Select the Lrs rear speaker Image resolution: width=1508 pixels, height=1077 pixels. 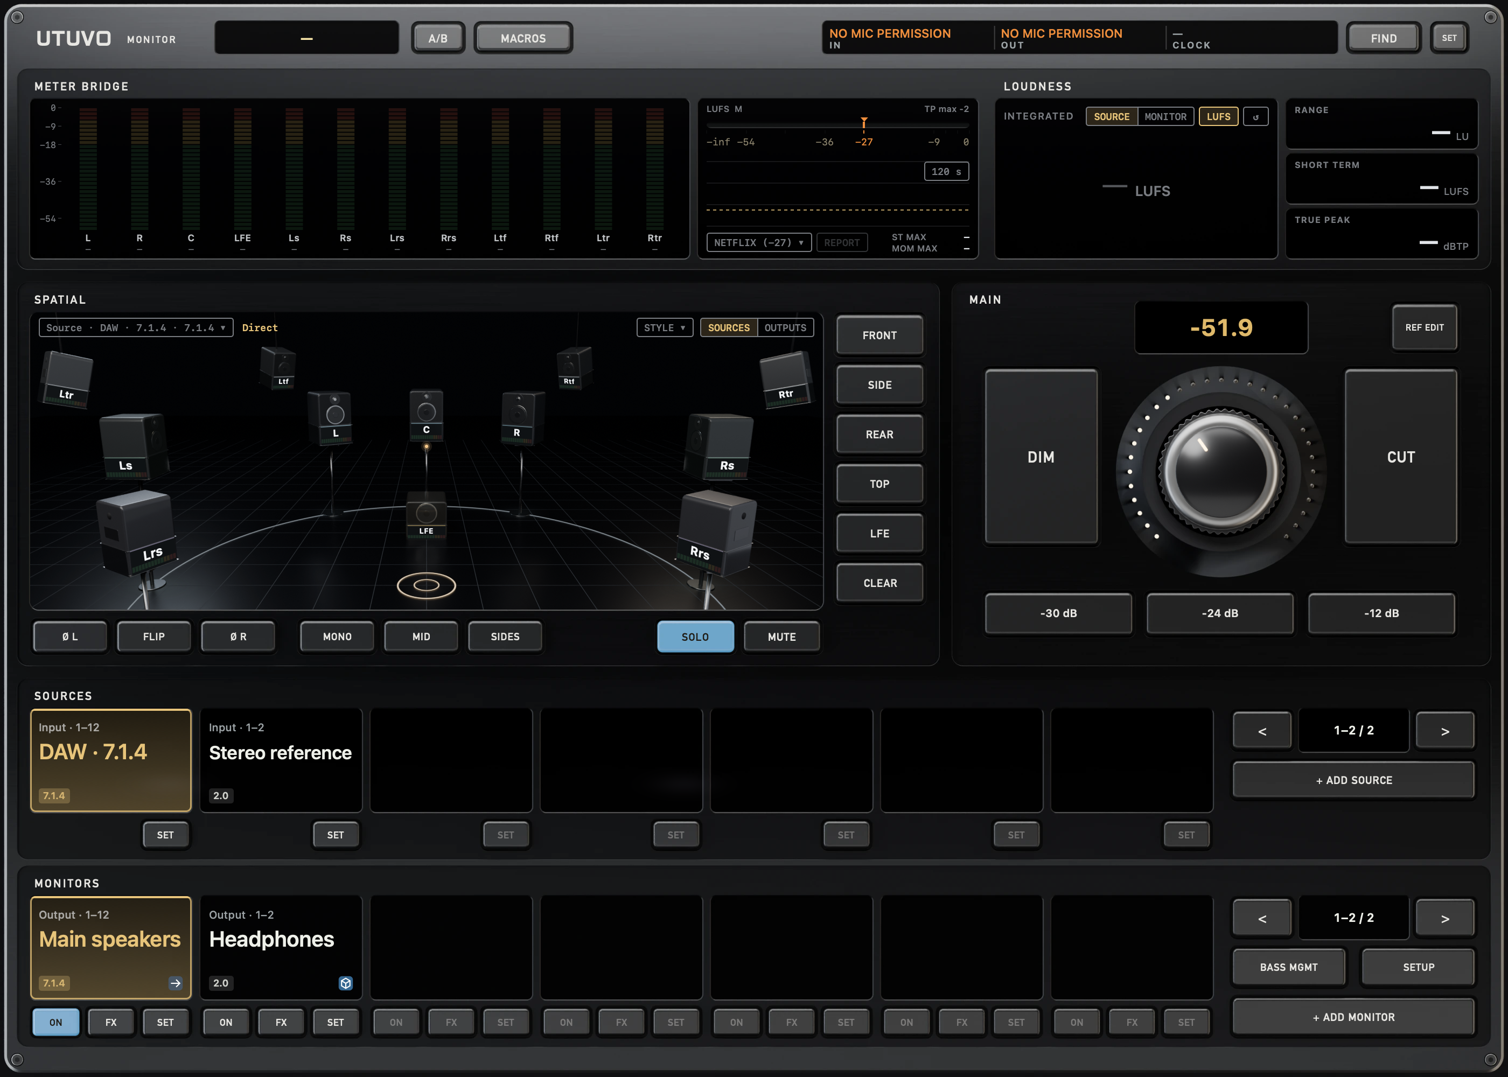137,533
